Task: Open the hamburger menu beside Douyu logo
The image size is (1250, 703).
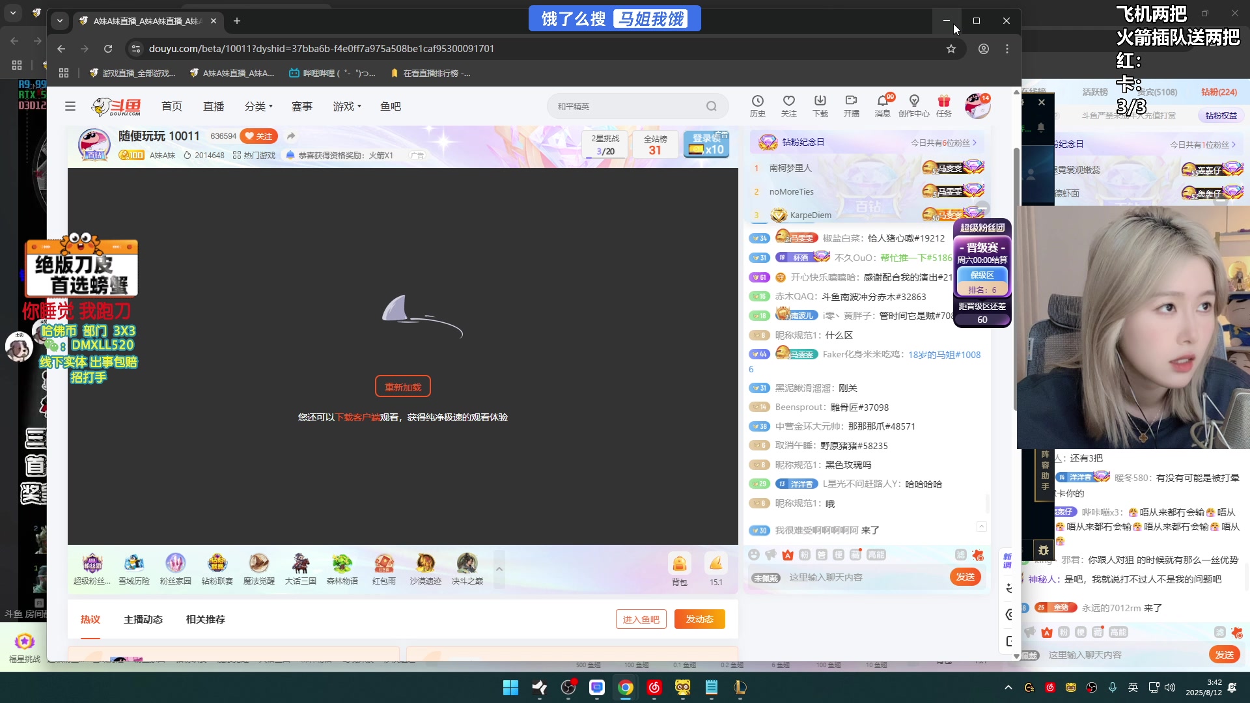Action: click(70, 106)
